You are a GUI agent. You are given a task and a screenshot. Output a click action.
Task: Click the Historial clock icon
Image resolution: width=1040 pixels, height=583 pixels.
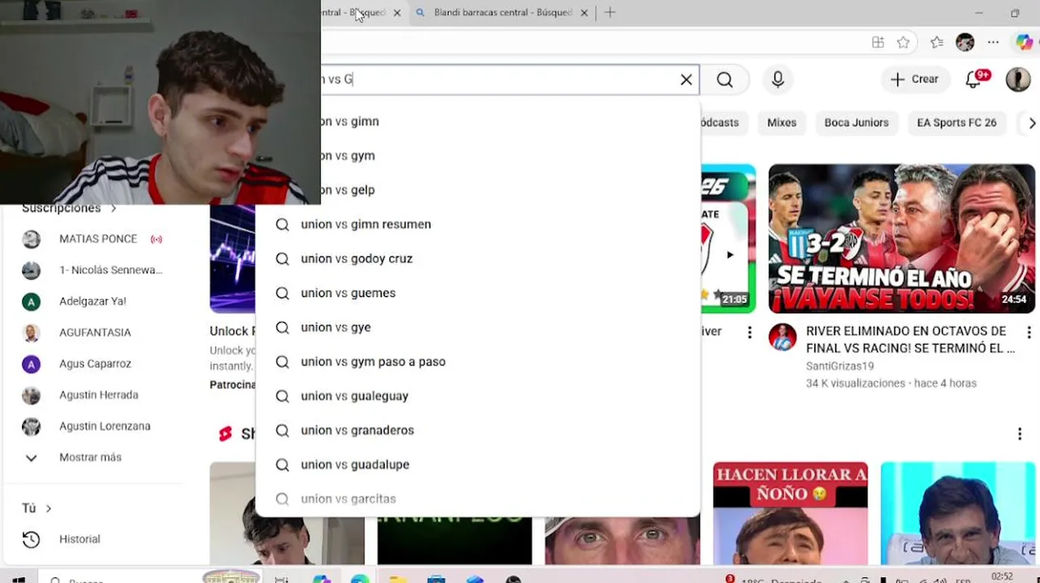coord(31,539)
